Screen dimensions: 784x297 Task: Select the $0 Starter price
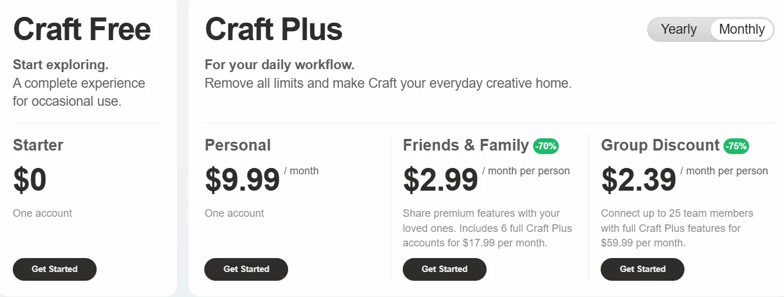pyautogui.click(x=30, y=180)
